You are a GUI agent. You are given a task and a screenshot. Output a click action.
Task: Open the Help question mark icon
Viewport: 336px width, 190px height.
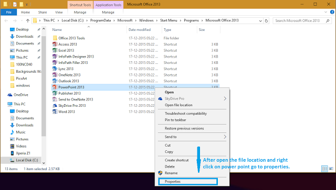pos(332,12)
